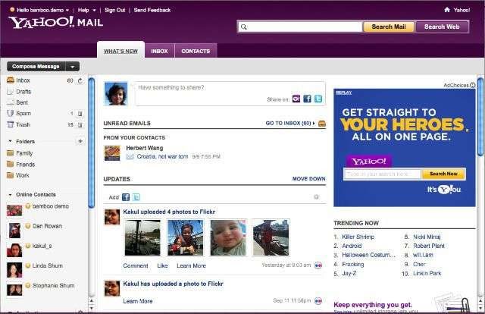This screenshot has width=485, height=314.
Task: Open the Friends folder
Action: click(x=25, y=164)
